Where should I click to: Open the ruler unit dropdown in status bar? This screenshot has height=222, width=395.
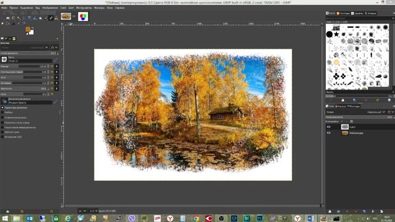82,211
